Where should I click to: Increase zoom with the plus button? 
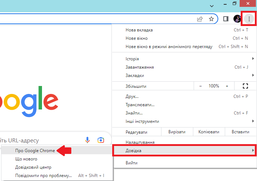coord(227,86)
